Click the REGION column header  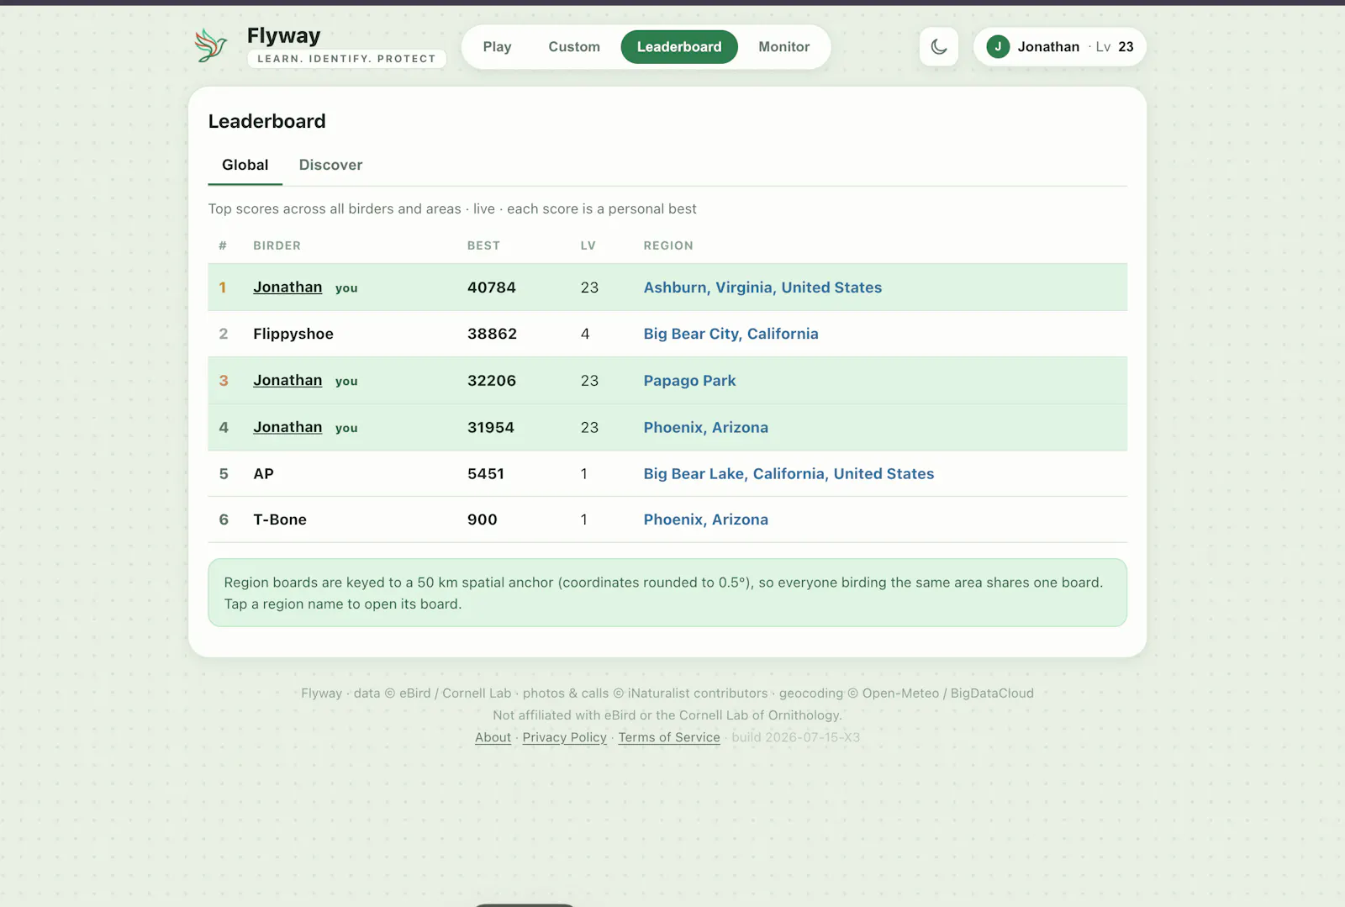[x=668, y=245]
